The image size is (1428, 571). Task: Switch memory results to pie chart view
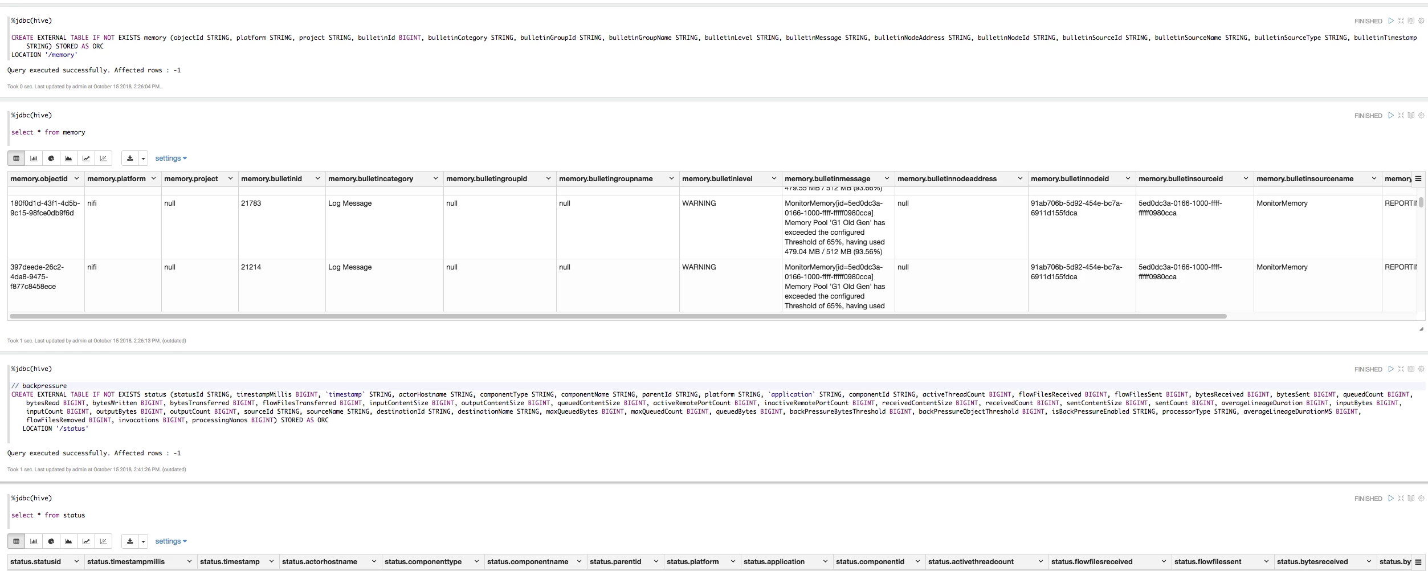click(51, 158)
